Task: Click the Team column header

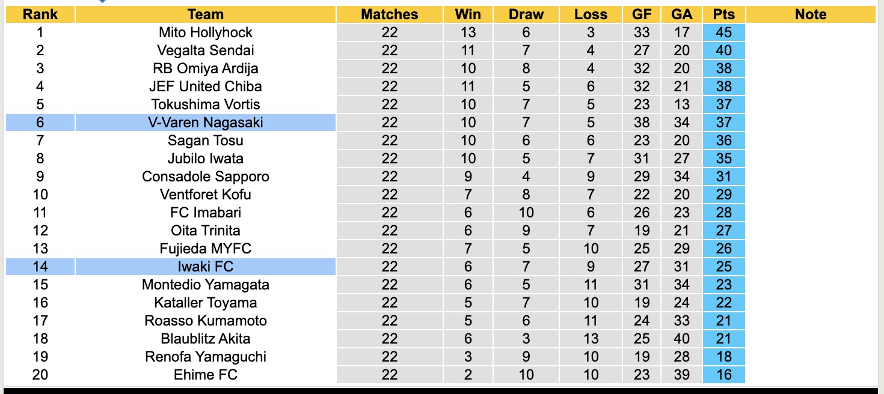Action: [205, 14]
